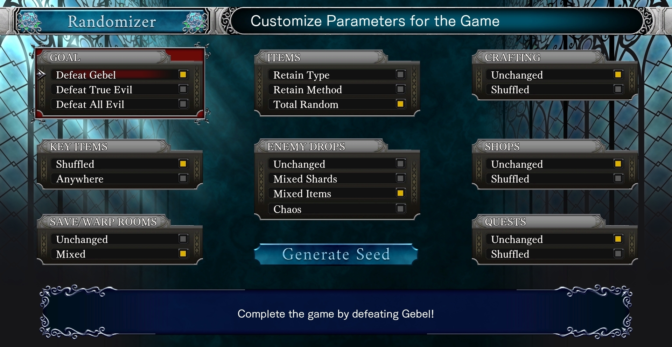Click the description box about defeating Gebel
This screenshot has height=347, width=672.
pyautogui.click(x=336, y=313)
